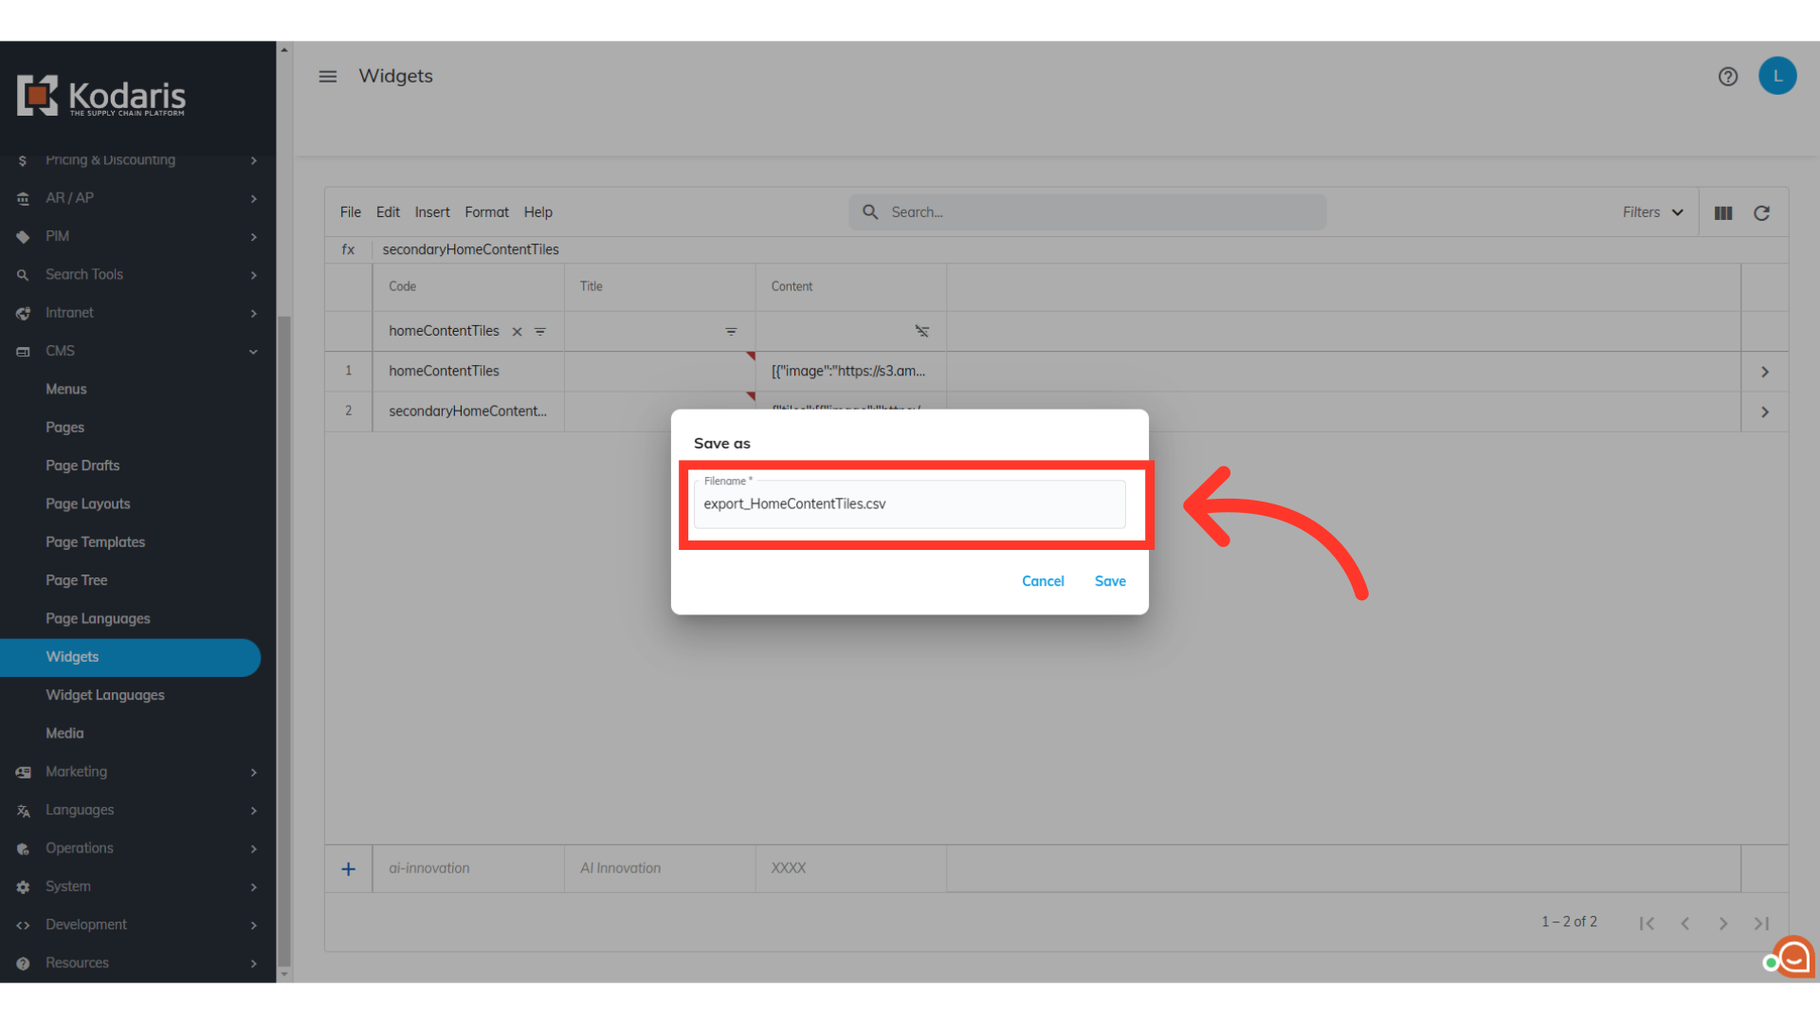
Task: Click the refresh grid icon
Action: pyautogui.click(x=1761, y=213)
